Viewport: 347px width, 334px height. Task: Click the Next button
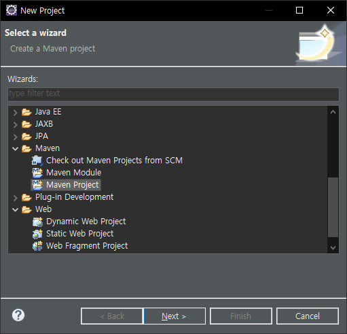coord(175,316)
